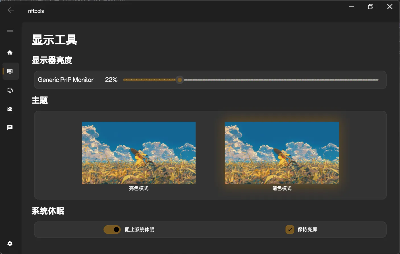Screen dimensions: 400x254
Task: Uncheck the 保持亮屏 checkbox
Action: point(290,230)
